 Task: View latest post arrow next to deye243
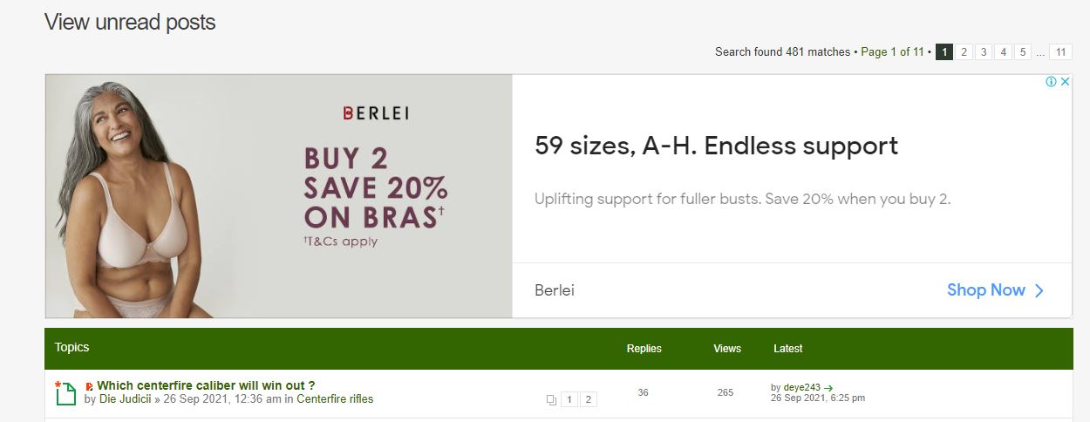[x=828, y=388]
